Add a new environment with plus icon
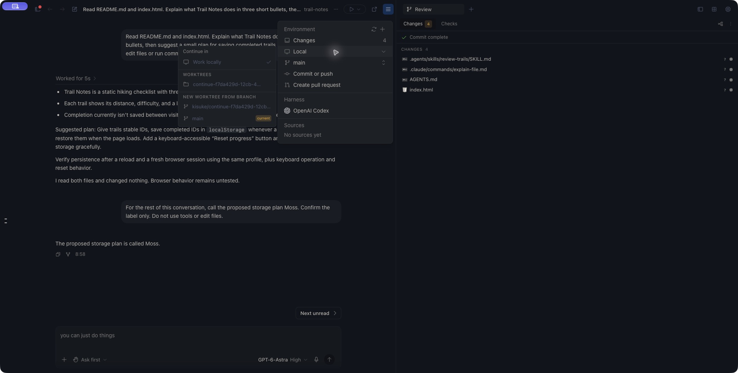The image size is (738, 373). point(382,29)
